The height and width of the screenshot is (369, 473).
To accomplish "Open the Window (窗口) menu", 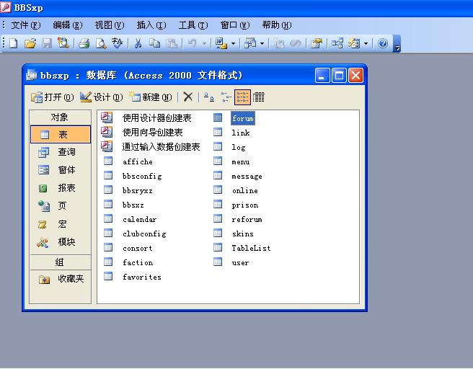I will point(235,25).
